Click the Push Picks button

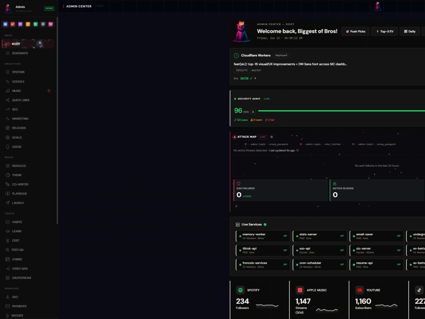click(x=355, y=31)
